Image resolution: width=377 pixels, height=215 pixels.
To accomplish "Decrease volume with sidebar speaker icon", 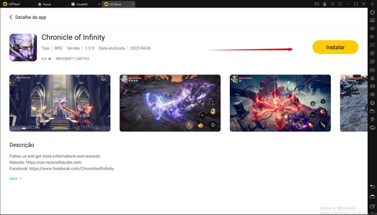I will coord(372,37).
